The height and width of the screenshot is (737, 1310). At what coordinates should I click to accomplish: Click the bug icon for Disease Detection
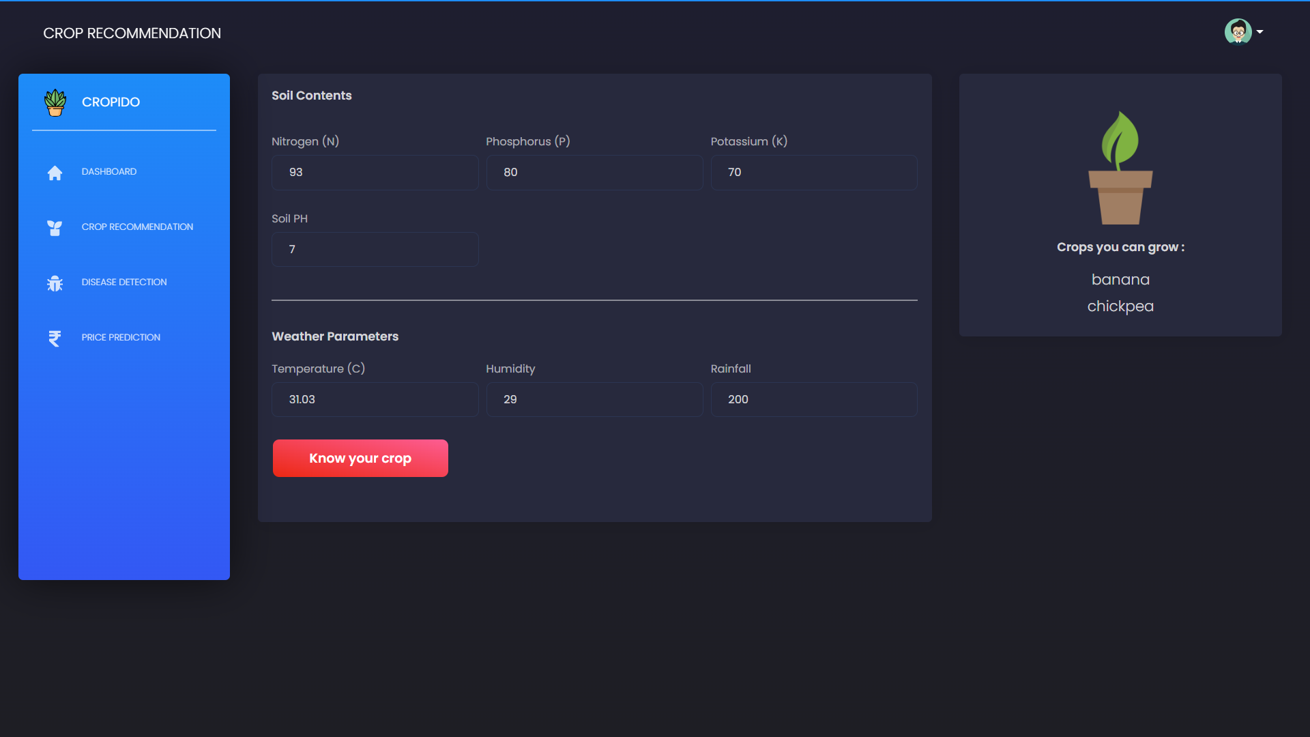(x=55, y=283)
